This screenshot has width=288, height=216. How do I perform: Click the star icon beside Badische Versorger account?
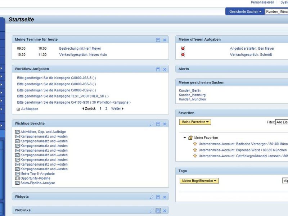[x=195, y=144]
